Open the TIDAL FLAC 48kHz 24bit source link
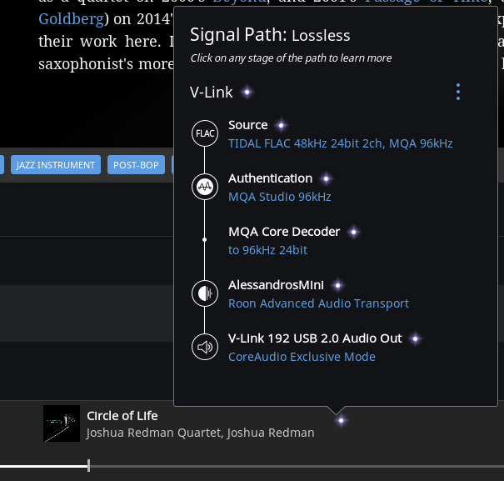The width and height of the screenshot is (504, 481). click(341, 143)
